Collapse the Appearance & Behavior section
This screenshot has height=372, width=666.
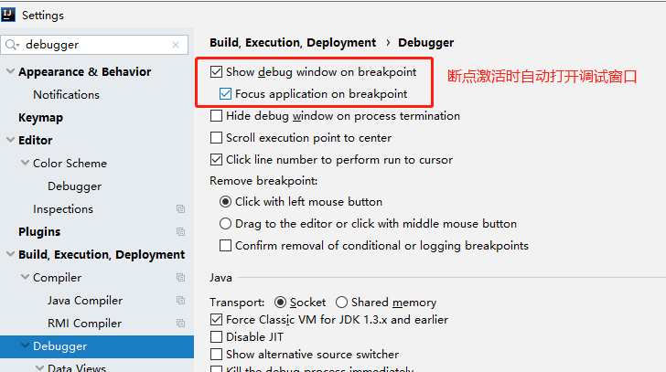10,72
